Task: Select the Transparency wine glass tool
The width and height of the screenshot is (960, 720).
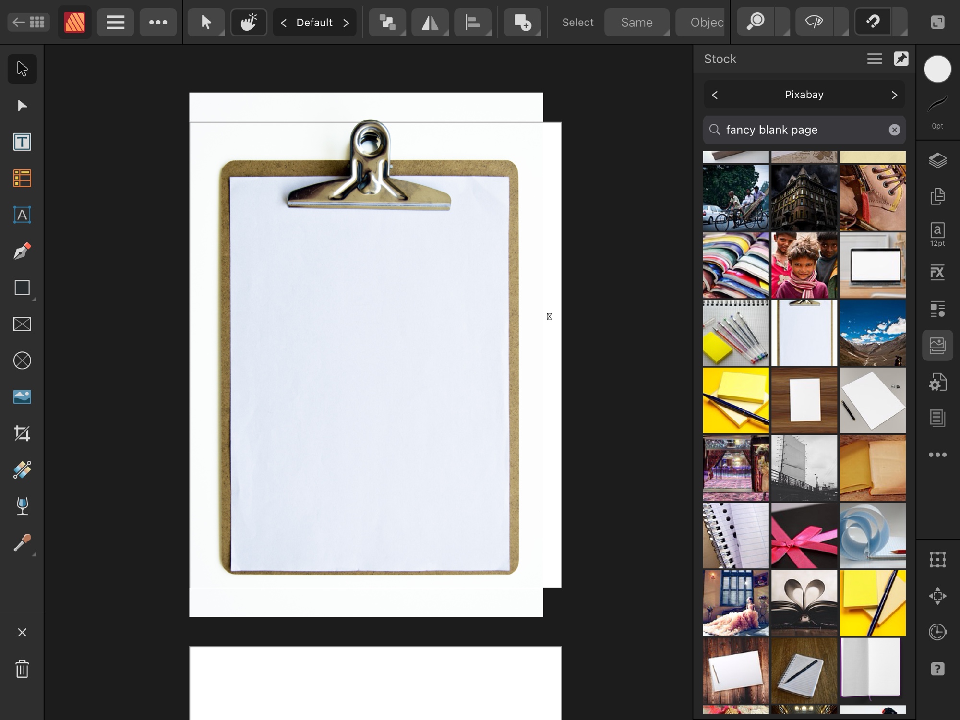Action: [22, 506]
